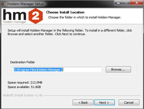Click the orange hm2 hexagon logo

tap(35, 16)
